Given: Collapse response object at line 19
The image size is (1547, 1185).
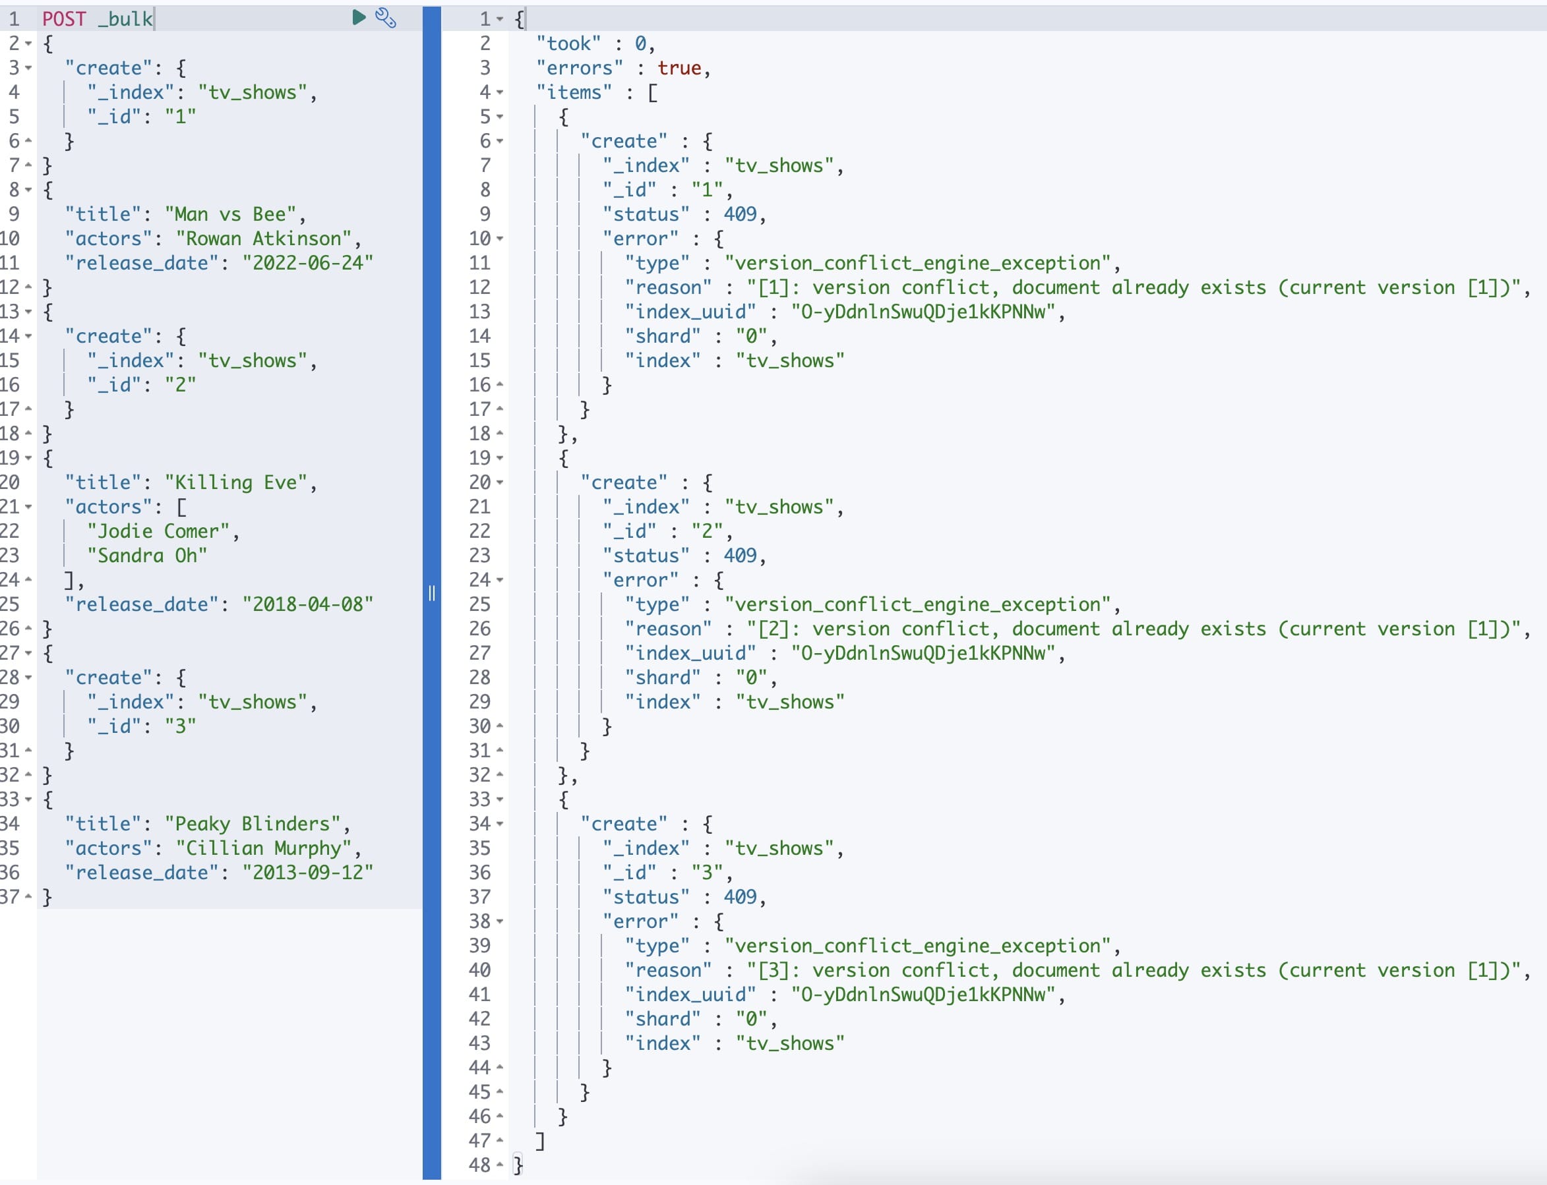Looking at the screenshot, I should click(500, 458).
